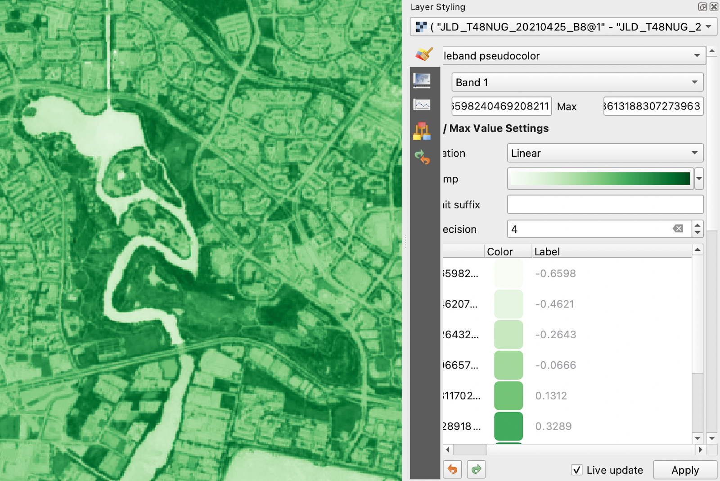Open the layer selection dropdown
The height and width of the screenshot is (481, 720).
[563, 27]
